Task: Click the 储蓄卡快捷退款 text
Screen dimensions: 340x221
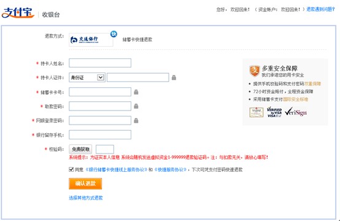Action: (137, 39)
